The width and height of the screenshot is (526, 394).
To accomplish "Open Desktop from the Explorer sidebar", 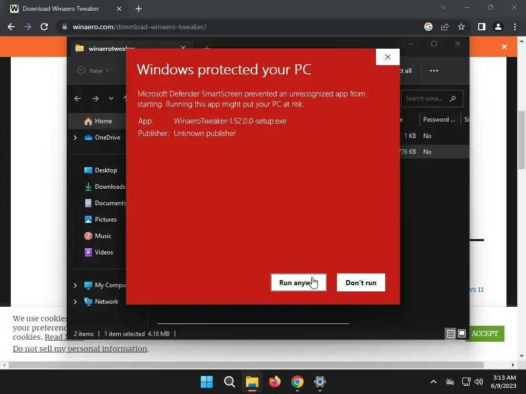I will pos(100,170).
